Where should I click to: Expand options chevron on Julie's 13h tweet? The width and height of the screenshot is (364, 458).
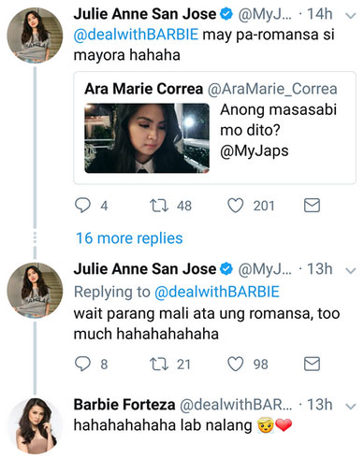[351, 271]
